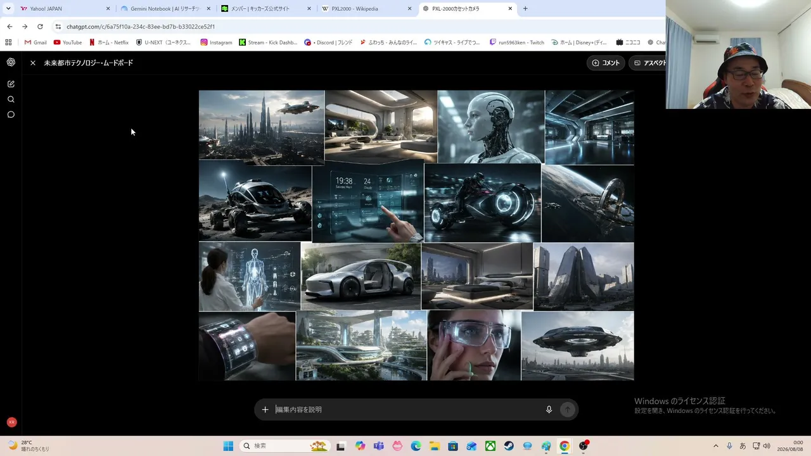Open the ふわっち bookmark
Image resolution: width=811 pixels, height=456 pixels.
coord(388,42)
